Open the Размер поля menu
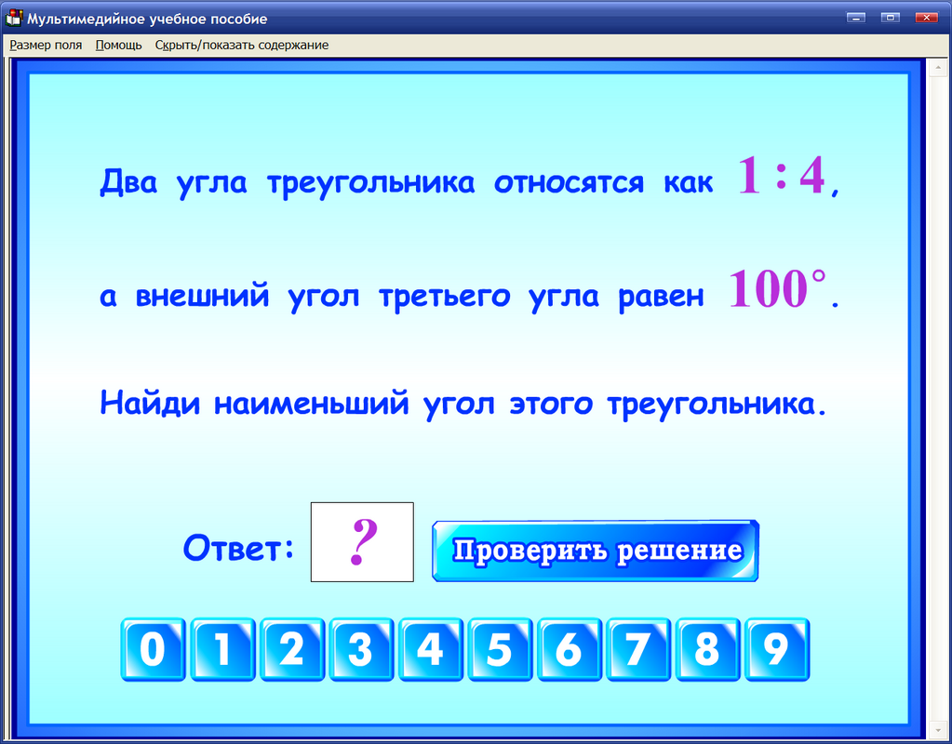The image size is (952, 744). (x=46, y=45)
